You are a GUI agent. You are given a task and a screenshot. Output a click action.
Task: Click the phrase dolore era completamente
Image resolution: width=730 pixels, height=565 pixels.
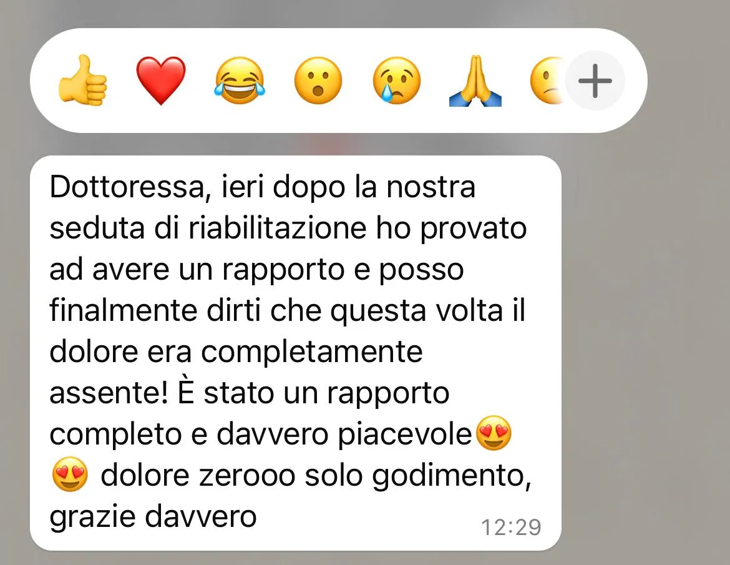(x=236, y=351)
